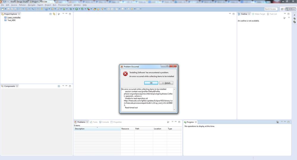Viewport: 297px width, 160px height.
Task: Open the Refactor menu
Action: tap(22, 5)
